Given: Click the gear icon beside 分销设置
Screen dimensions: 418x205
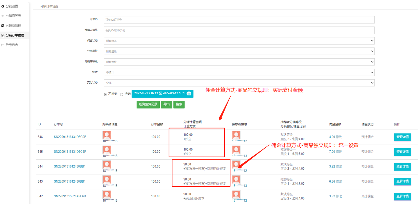Looking at the screenshot, I should point(3,6).
